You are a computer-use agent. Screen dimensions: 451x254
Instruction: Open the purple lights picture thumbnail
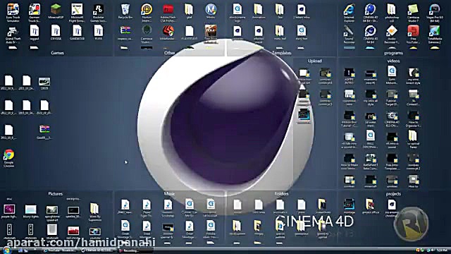tap(9, 211)
